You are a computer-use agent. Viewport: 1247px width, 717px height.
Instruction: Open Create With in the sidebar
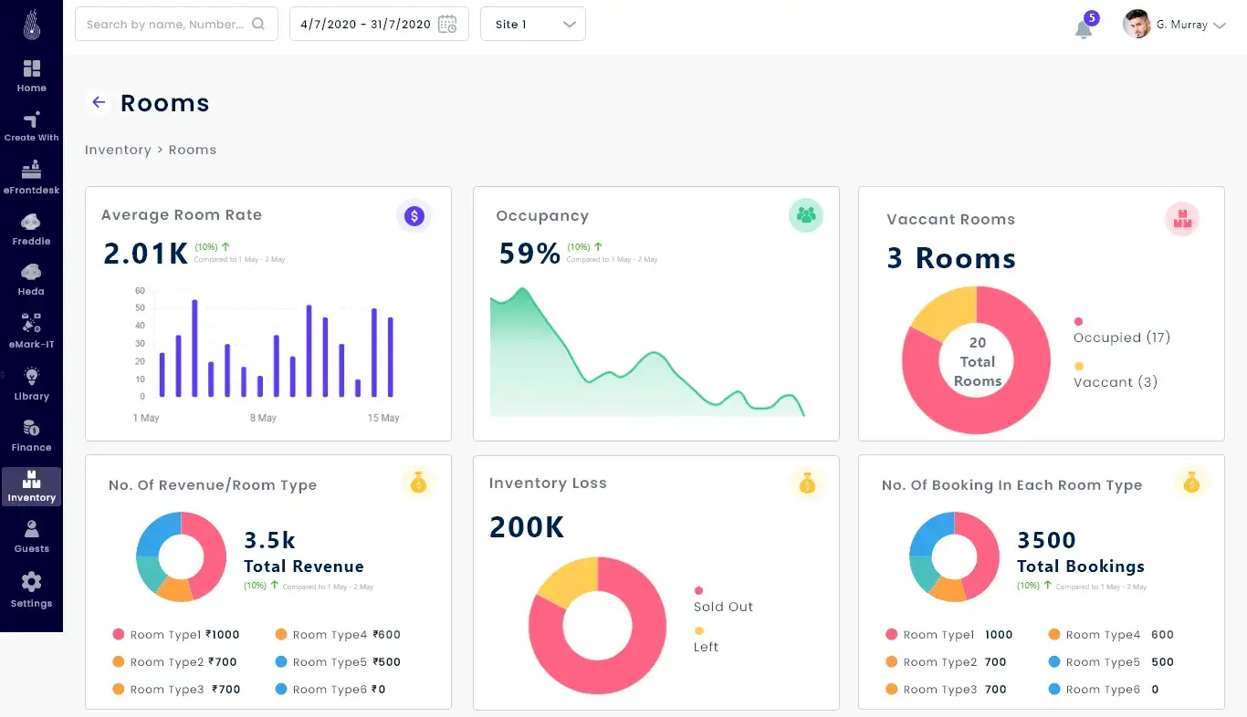point(31,127)
